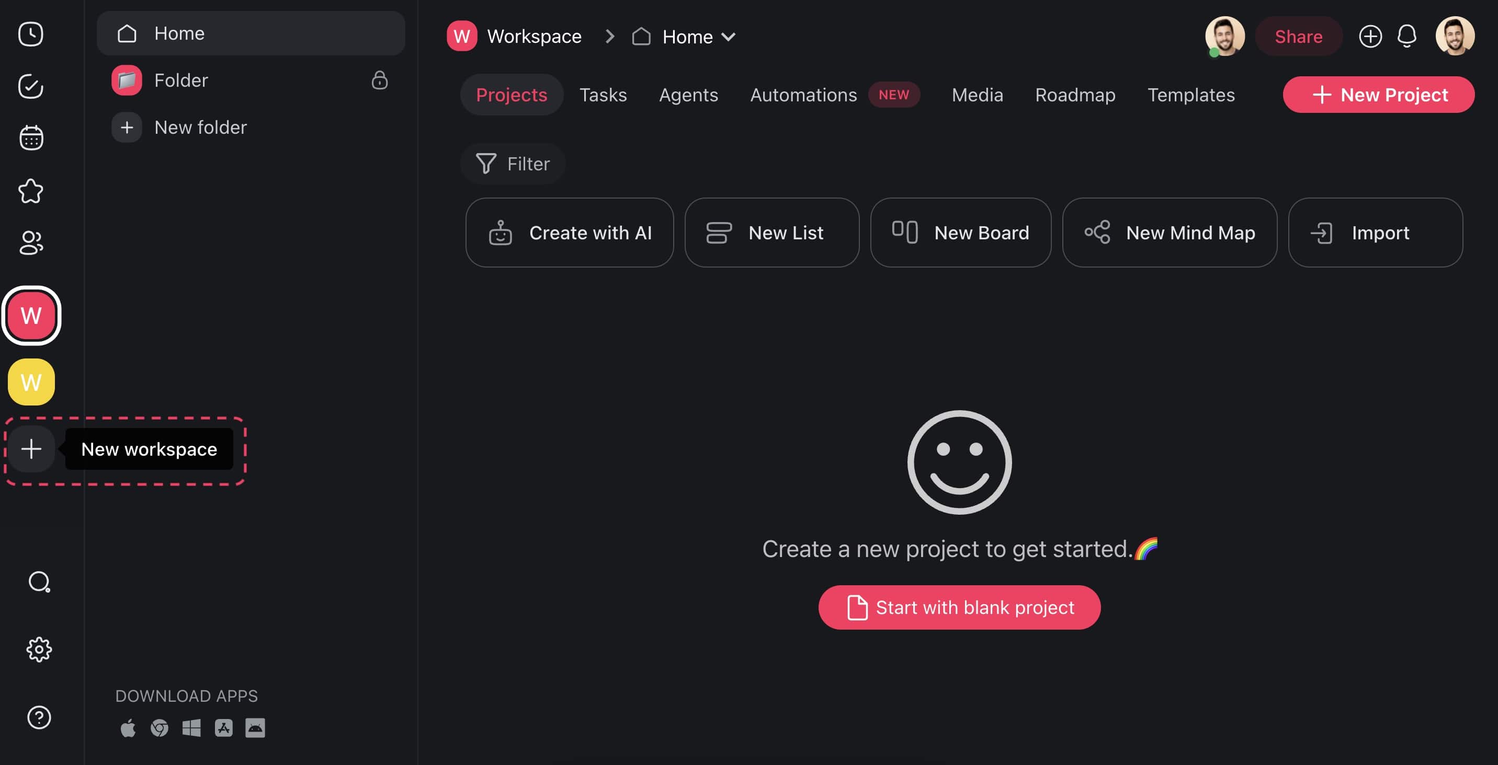The height and width of the screenshot is (765, 1498).
Task: Select the tasks checkmark icon in sidebar
Action: click(x=31, y=86)
